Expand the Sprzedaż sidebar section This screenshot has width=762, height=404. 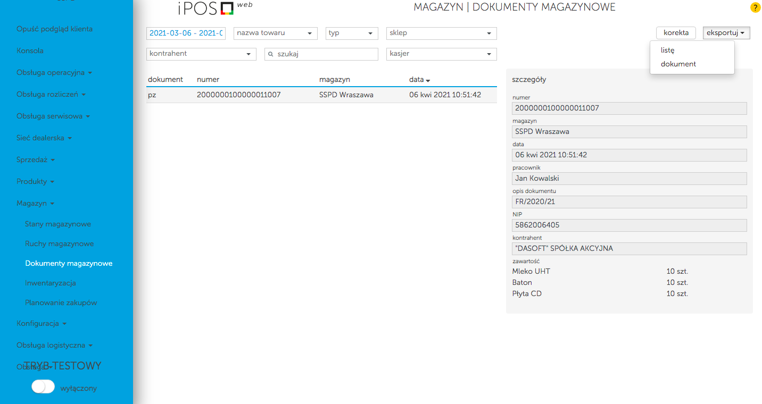tap(32, 159)
